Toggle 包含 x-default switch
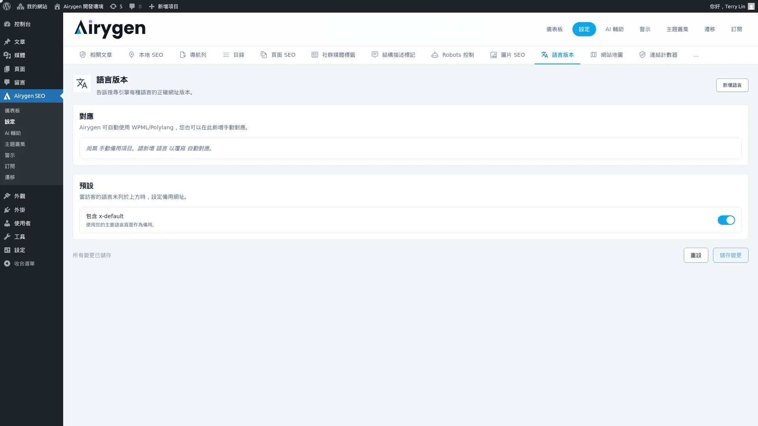This screenshot has height=426, width=758. click(726, 220)
